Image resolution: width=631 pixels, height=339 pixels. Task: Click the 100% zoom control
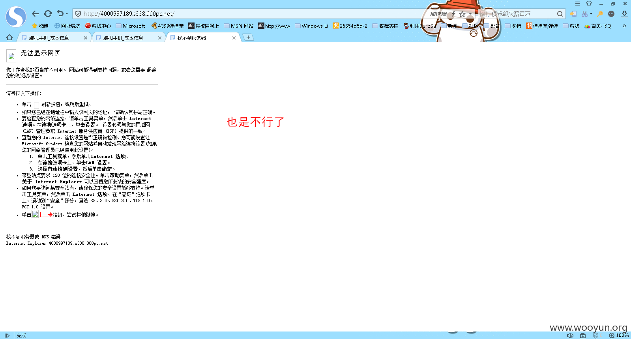click(619, 335)
